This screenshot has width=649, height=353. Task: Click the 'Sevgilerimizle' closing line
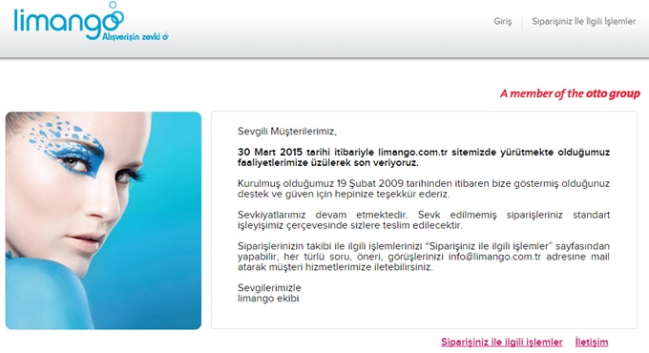(269, 287)
